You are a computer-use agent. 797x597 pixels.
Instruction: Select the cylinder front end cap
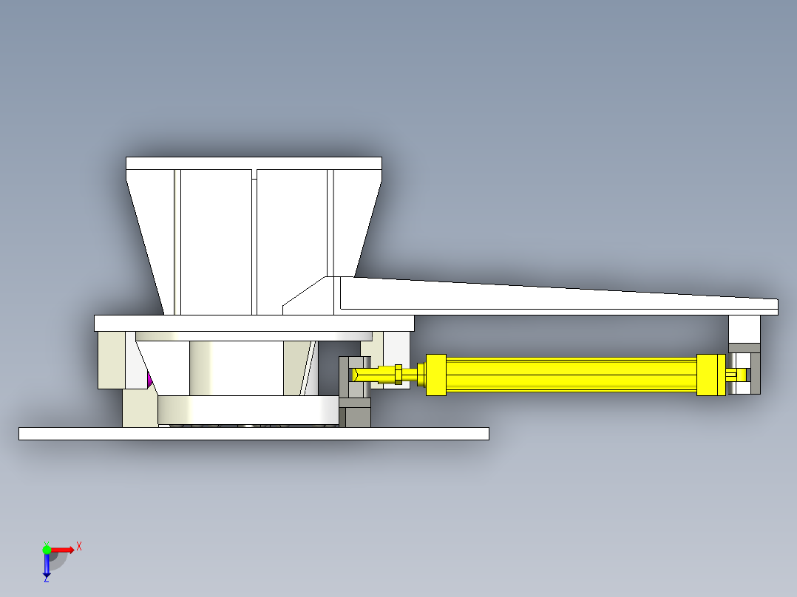click(x=435, y=375)
